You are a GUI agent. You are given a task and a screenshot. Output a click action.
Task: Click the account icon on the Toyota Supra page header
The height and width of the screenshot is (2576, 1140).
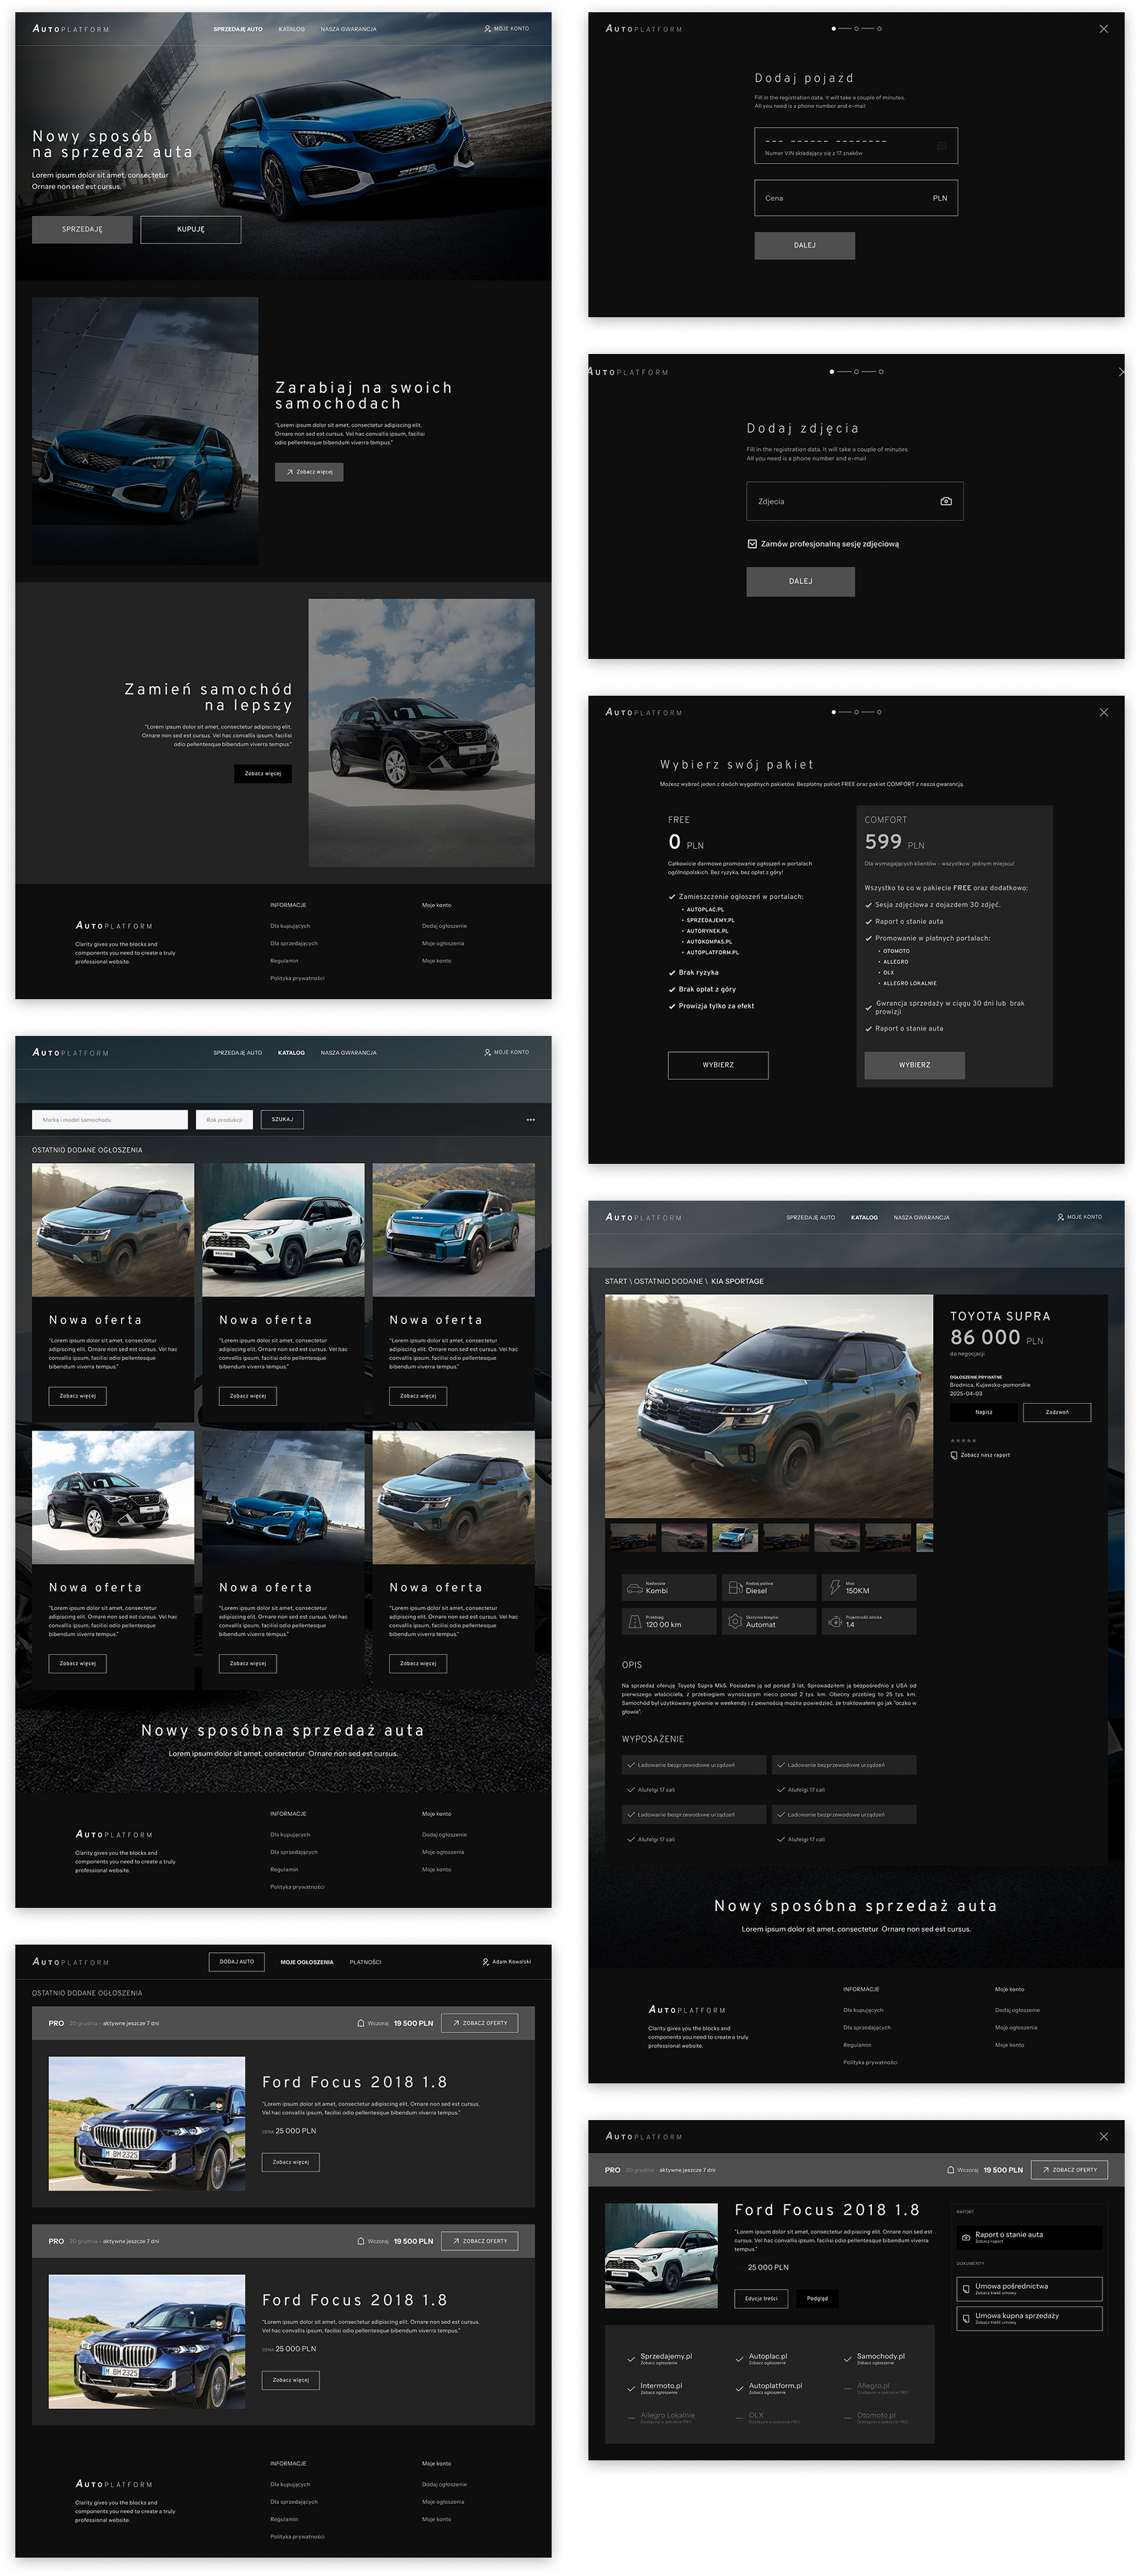(x=1060, y=1217)
